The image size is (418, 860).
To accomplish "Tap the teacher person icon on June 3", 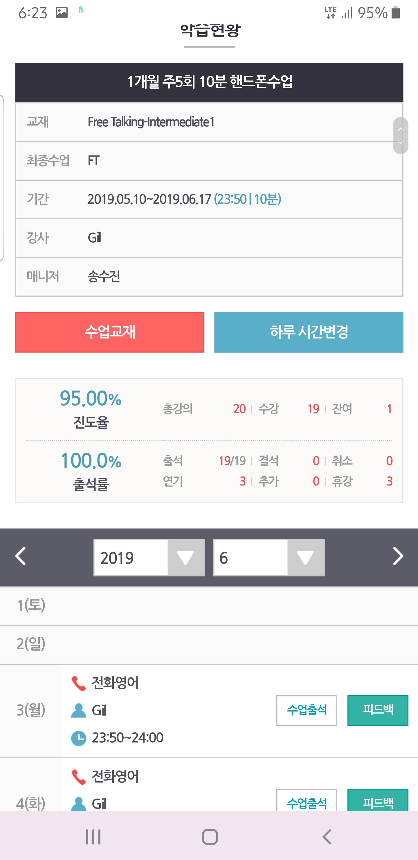I will (79, 710).
